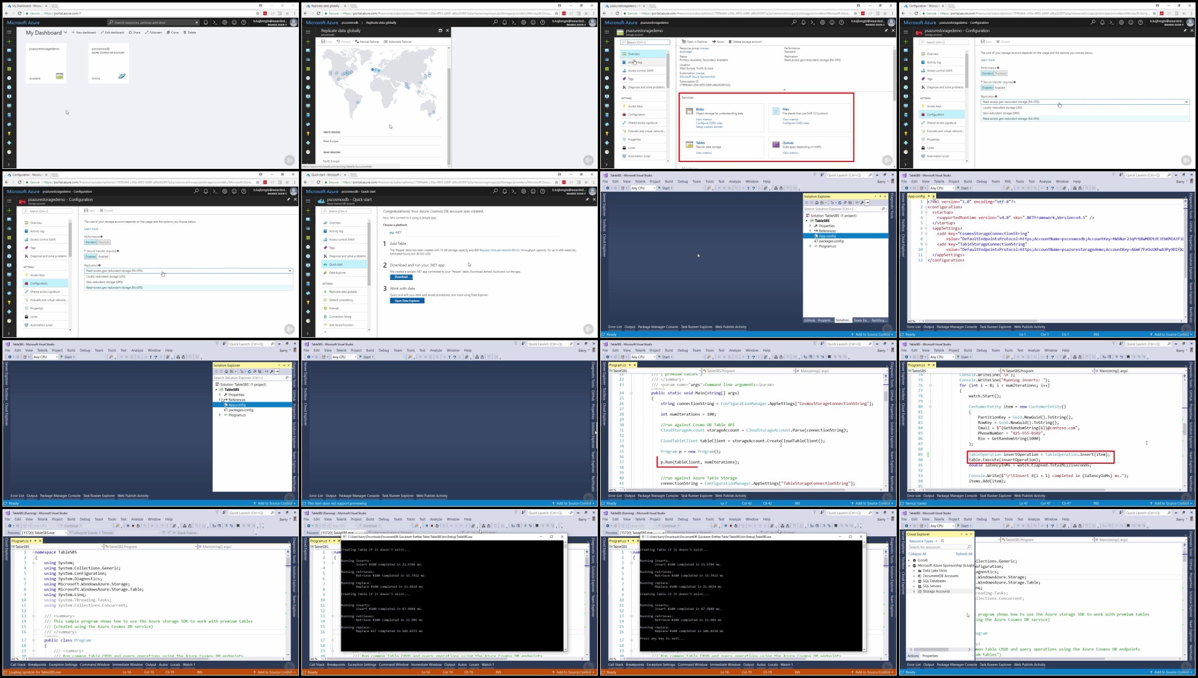Focus Search resources, services and docs field
This screenshot has width=1198, height=678.
pos(153,22)
